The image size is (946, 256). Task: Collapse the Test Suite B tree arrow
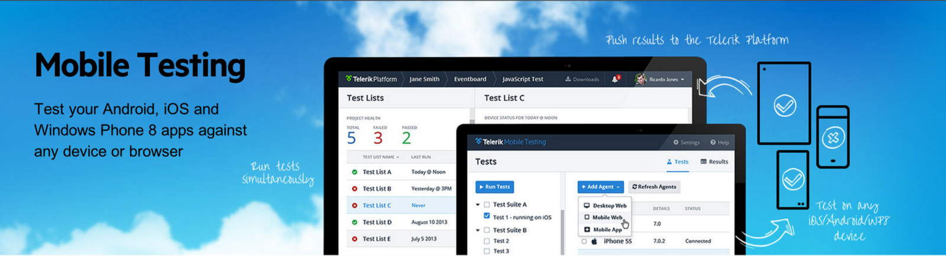(478, 230)
